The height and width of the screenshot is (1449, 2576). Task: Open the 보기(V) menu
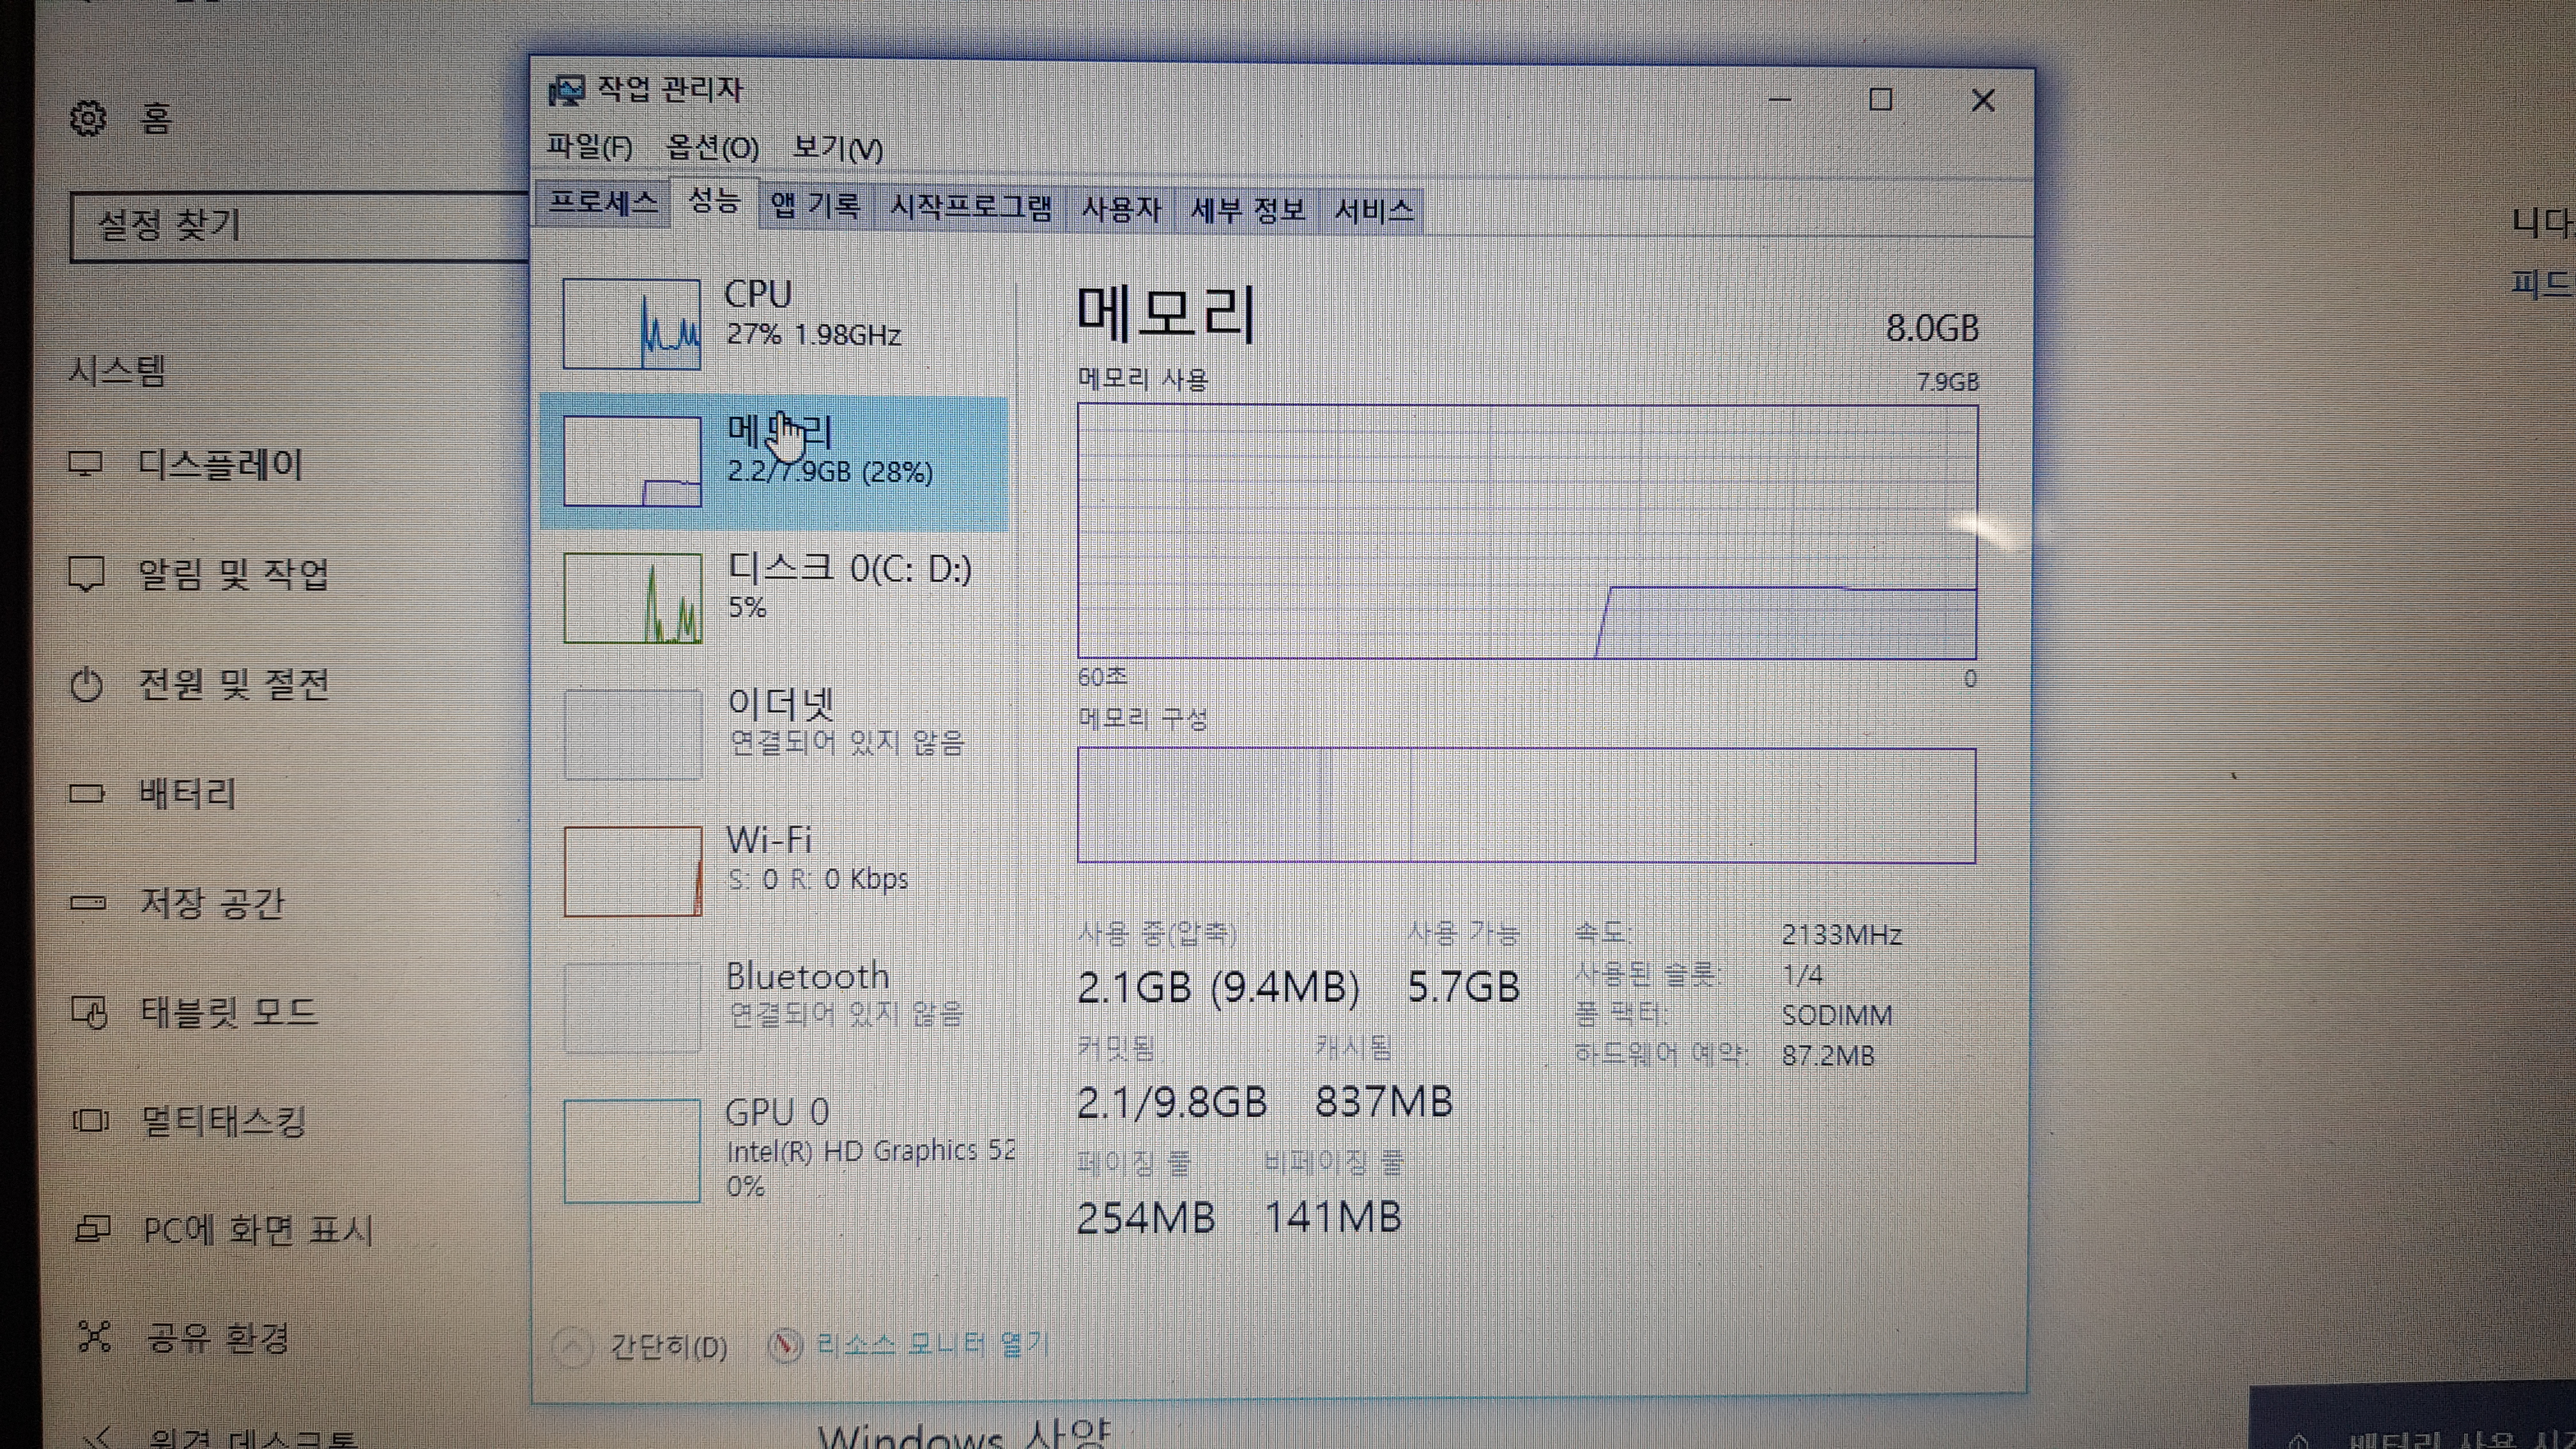tap(837, 149)
